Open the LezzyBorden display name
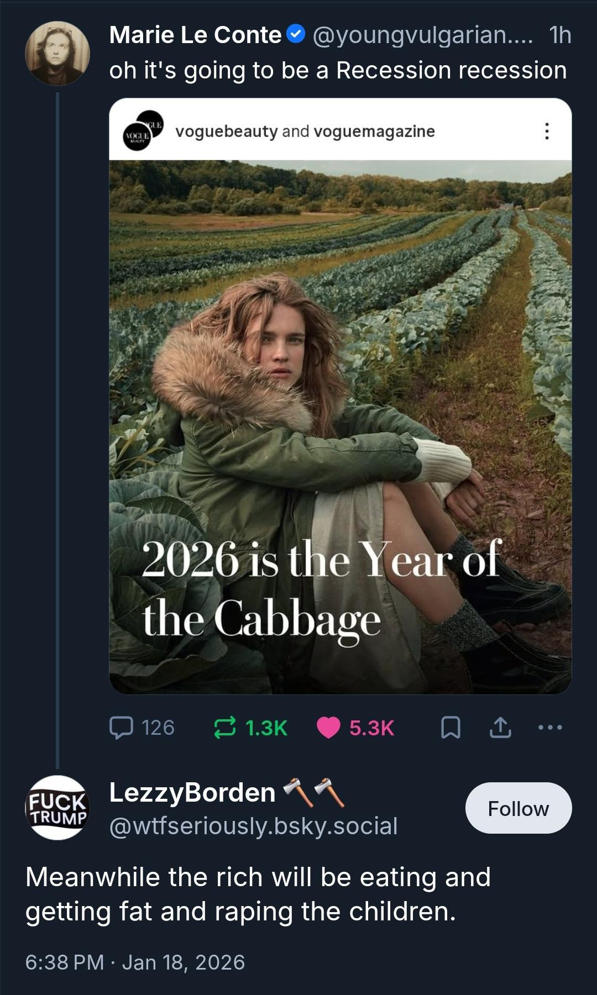This screenshot has width=597, height=995. [192, 792]
